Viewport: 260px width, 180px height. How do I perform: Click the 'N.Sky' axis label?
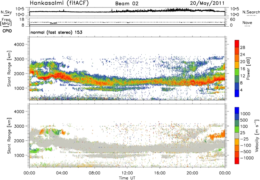[6, 12]
